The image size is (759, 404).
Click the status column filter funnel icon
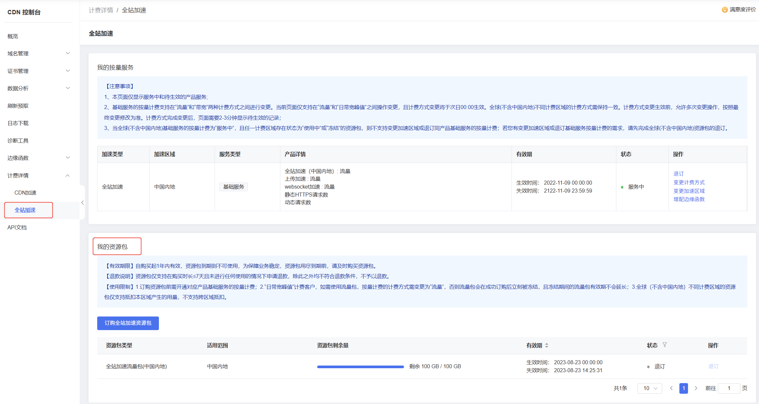[x=664, y=345]
